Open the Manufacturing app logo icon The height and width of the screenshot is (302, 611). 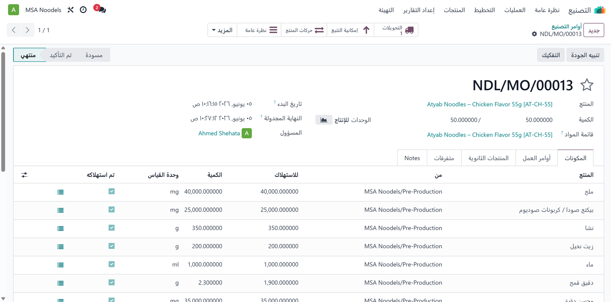600,10
